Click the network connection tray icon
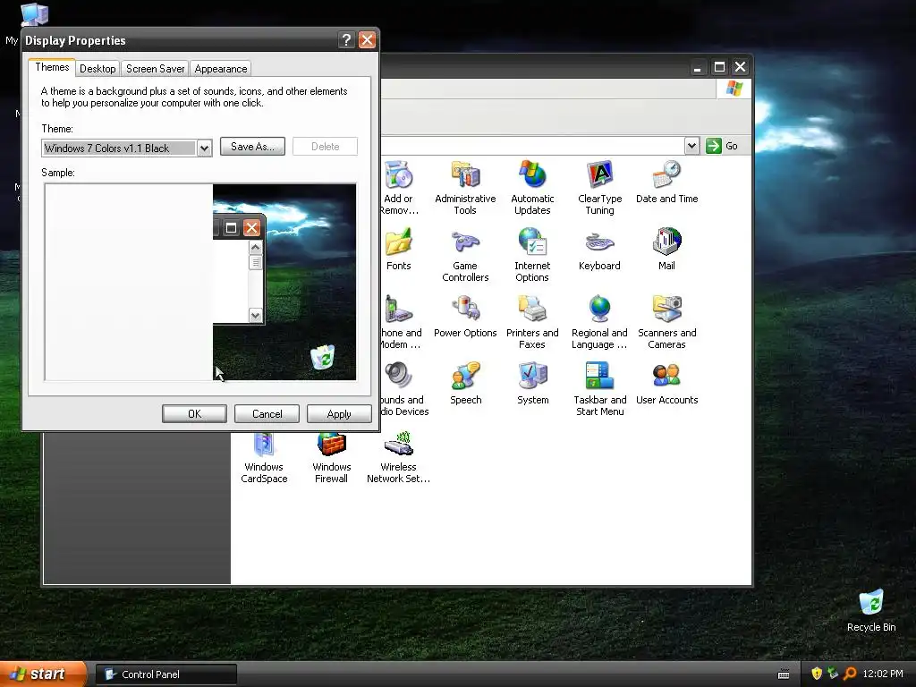 [x=833, y=674]
